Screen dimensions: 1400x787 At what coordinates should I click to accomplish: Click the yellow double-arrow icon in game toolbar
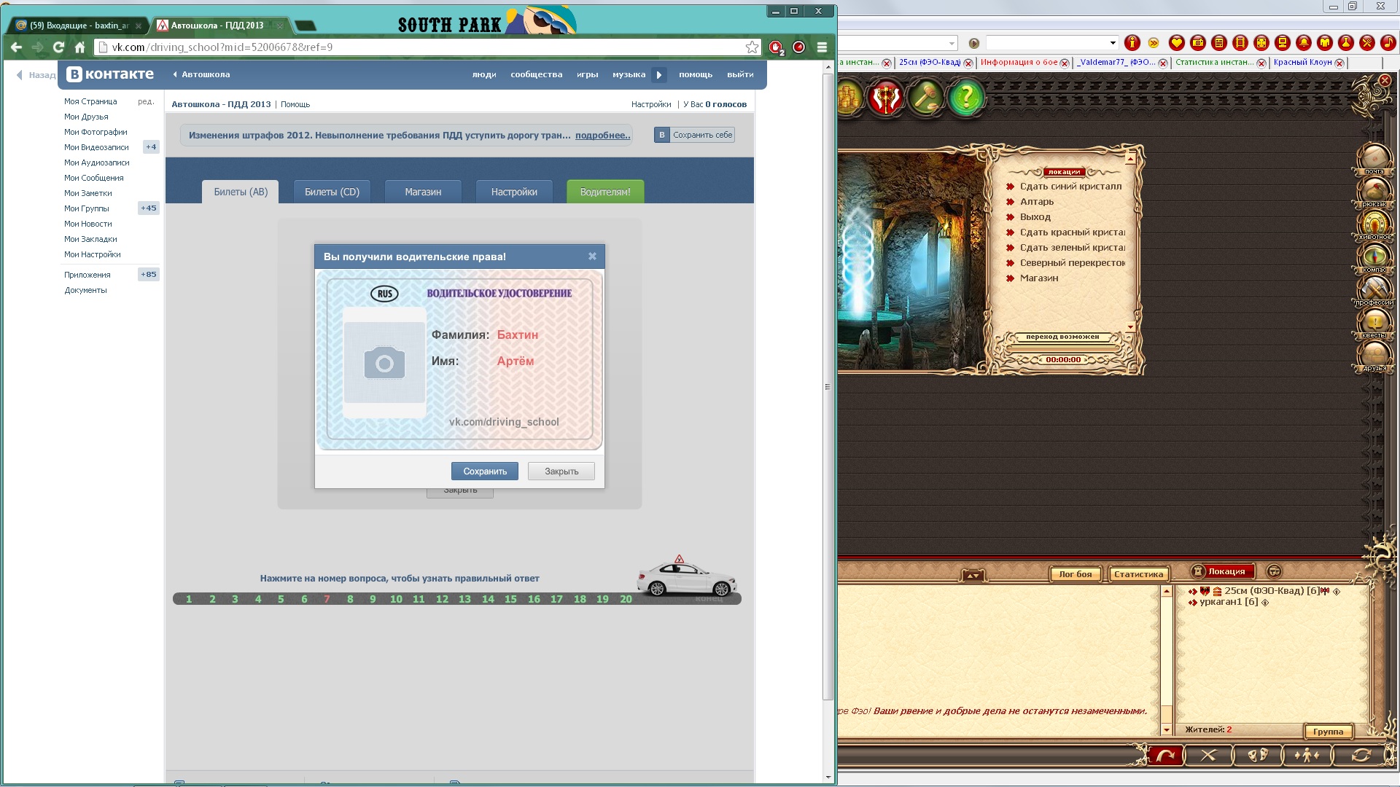[x=1154, y=43]
